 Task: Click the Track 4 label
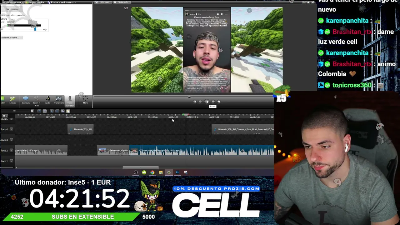click(x=4, y=129)
